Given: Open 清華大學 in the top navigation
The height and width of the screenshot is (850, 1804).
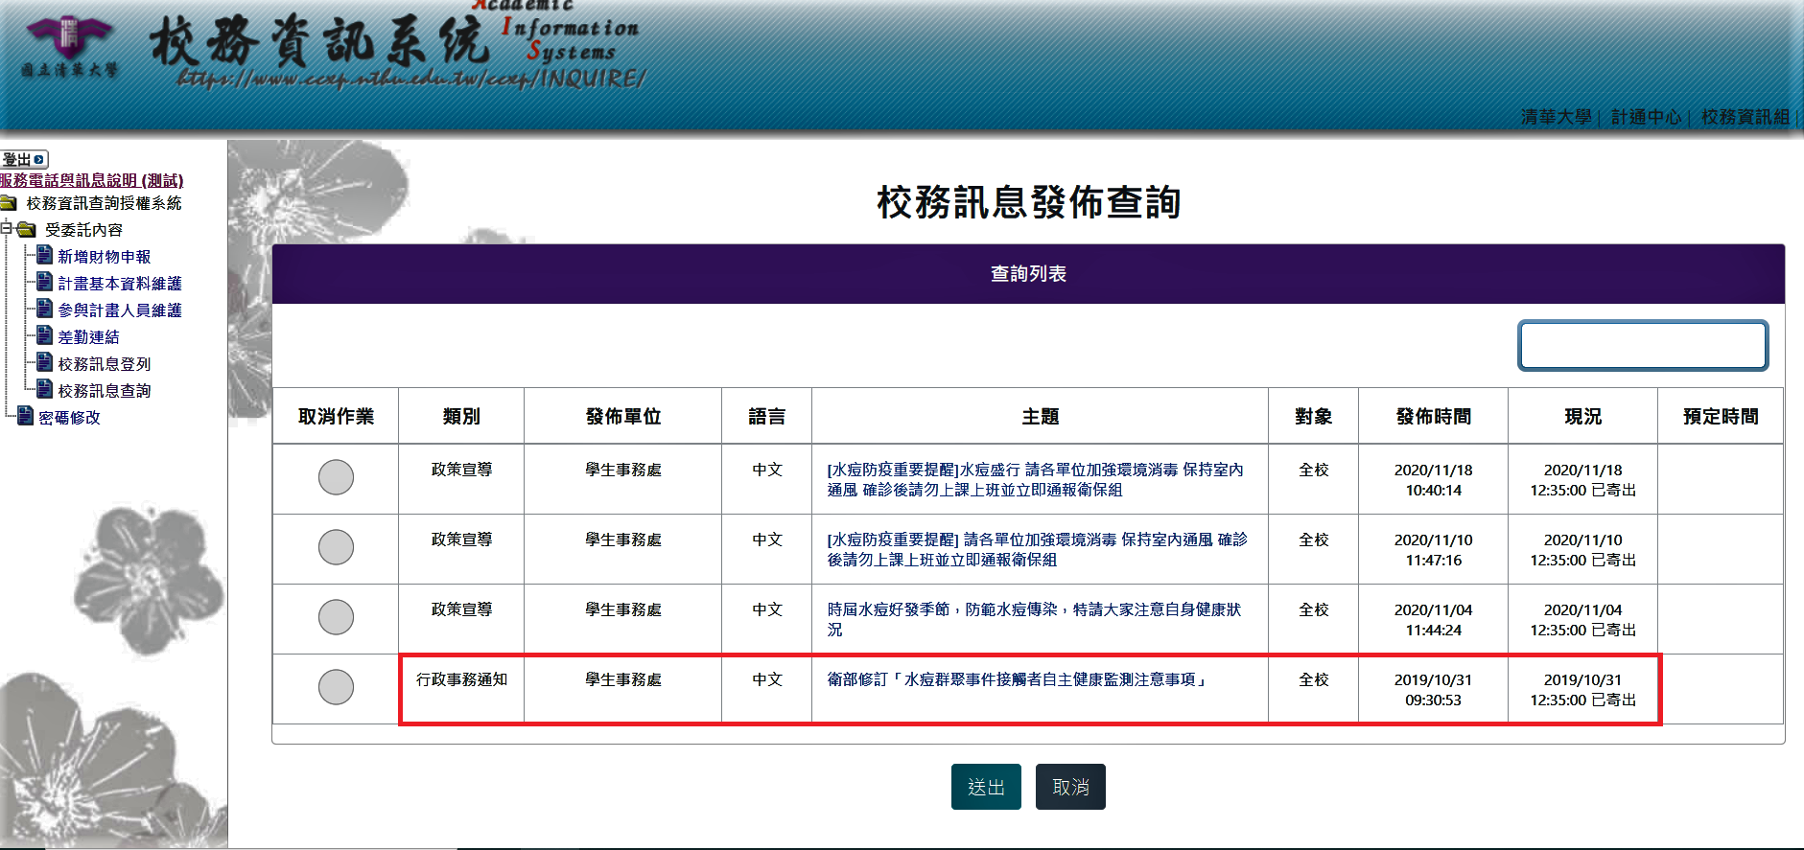Looking at the screenshot, I should pyautogui.click(x=1555, y=117).
